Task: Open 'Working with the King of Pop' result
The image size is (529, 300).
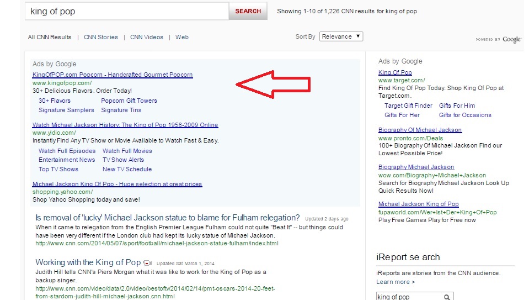Action: click(88, 262)
